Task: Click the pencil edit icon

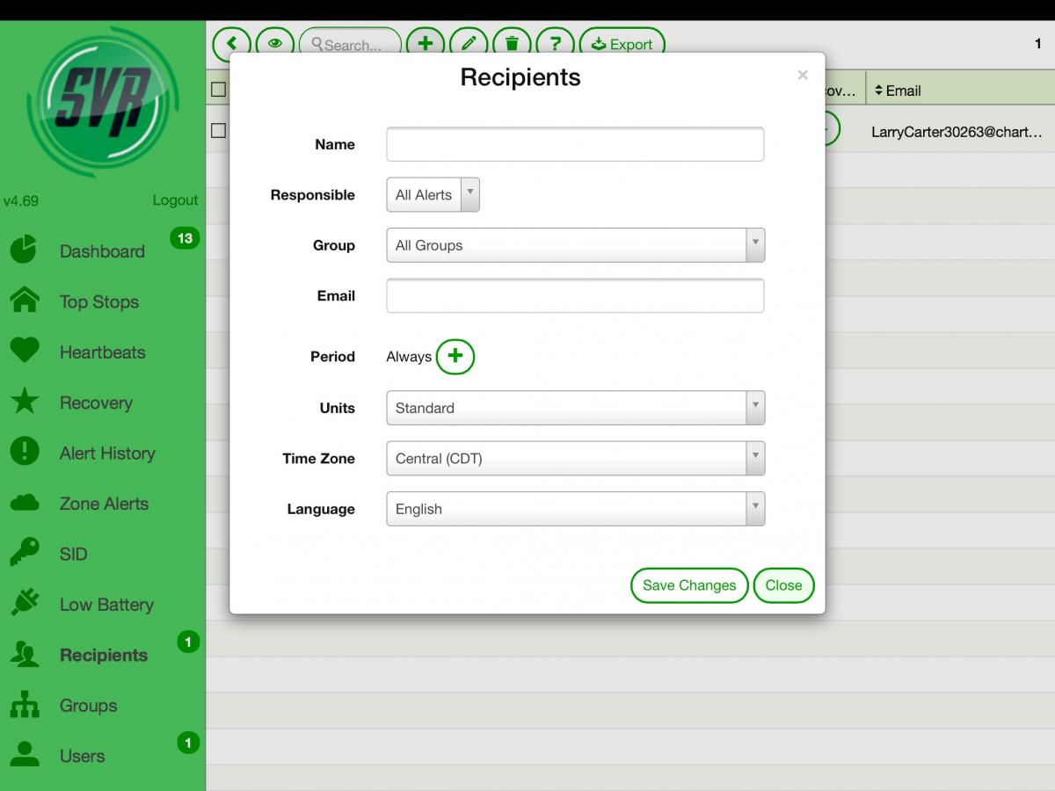Action: 469,43
